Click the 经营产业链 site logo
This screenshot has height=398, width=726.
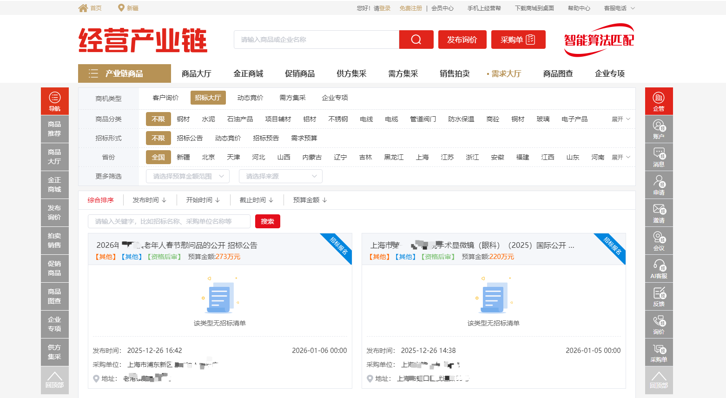143,40
